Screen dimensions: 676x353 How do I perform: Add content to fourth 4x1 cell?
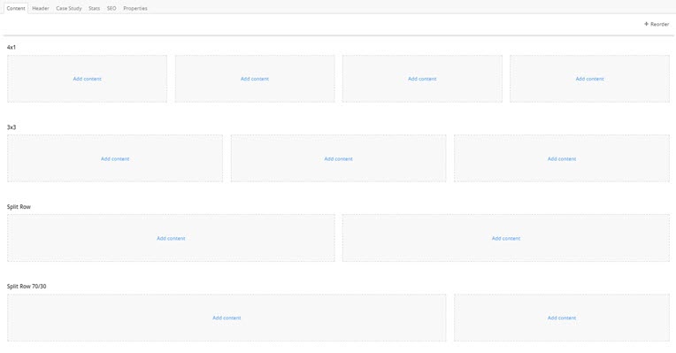click(x=590, y=79)
